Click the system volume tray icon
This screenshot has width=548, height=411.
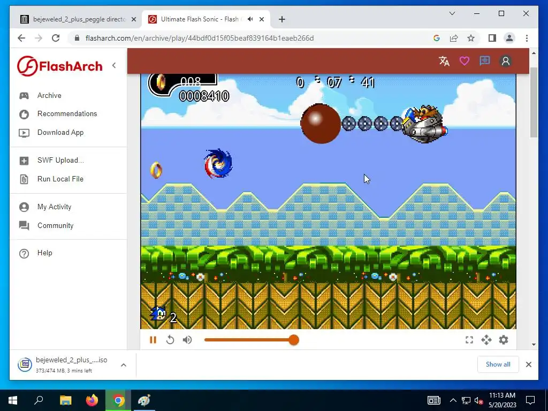(479, 400)
